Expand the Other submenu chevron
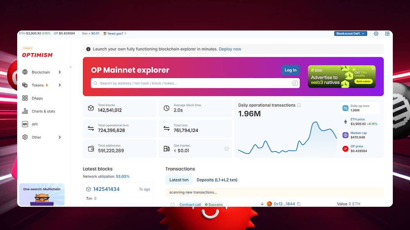The width and height of the screenshot is (410, 230). pos(59,137)
